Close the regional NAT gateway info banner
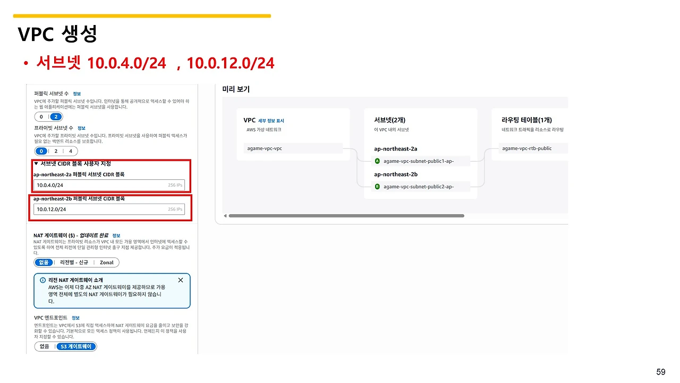This screenshot has height=383, width=680. coord(181,280)
